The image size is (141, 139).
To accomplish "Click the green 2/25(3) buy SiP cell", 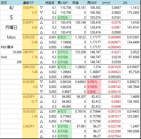I will tap(64, 18).
